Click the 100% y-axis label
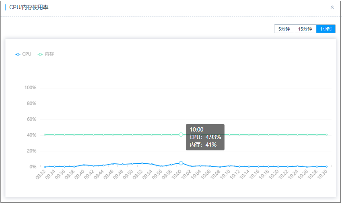This screenshot has height=204, width=342. pyautogui.click(x=30, y=88)
